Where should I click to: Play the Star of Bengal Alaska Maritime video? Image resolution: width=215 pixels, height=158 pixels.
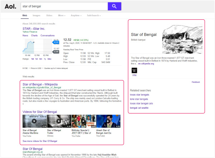pyautogui.click(x=34, y=121)
